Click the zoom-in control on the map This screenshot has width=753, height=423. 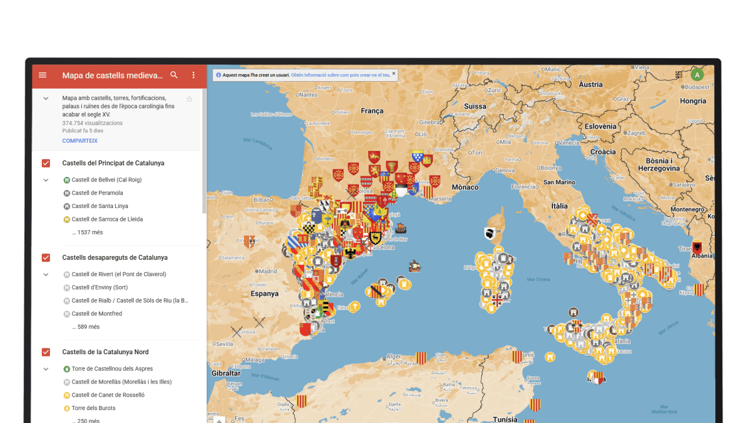218,421
